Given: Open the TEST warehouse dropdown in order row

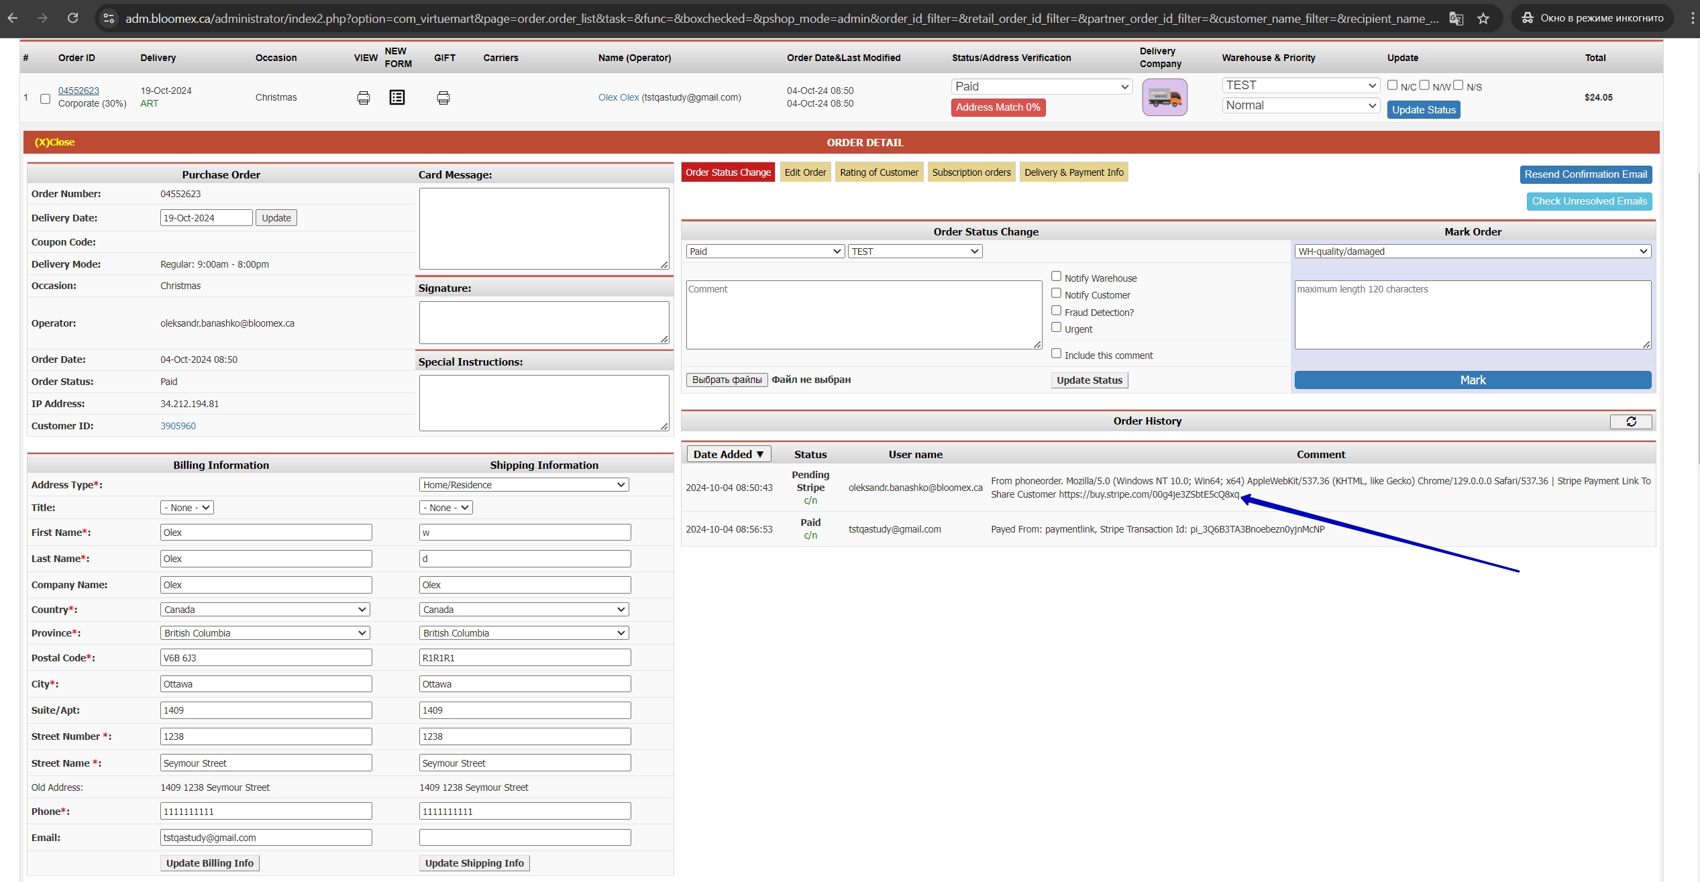Looking at the screenshot, I should 1301,85.
